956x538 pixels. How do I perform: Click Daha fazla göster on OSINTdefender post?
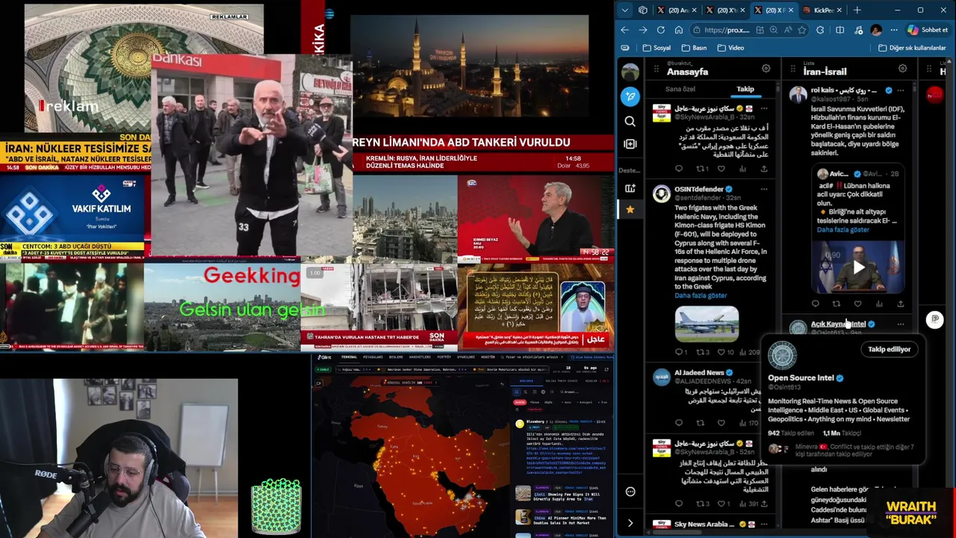tap(701, 296)
